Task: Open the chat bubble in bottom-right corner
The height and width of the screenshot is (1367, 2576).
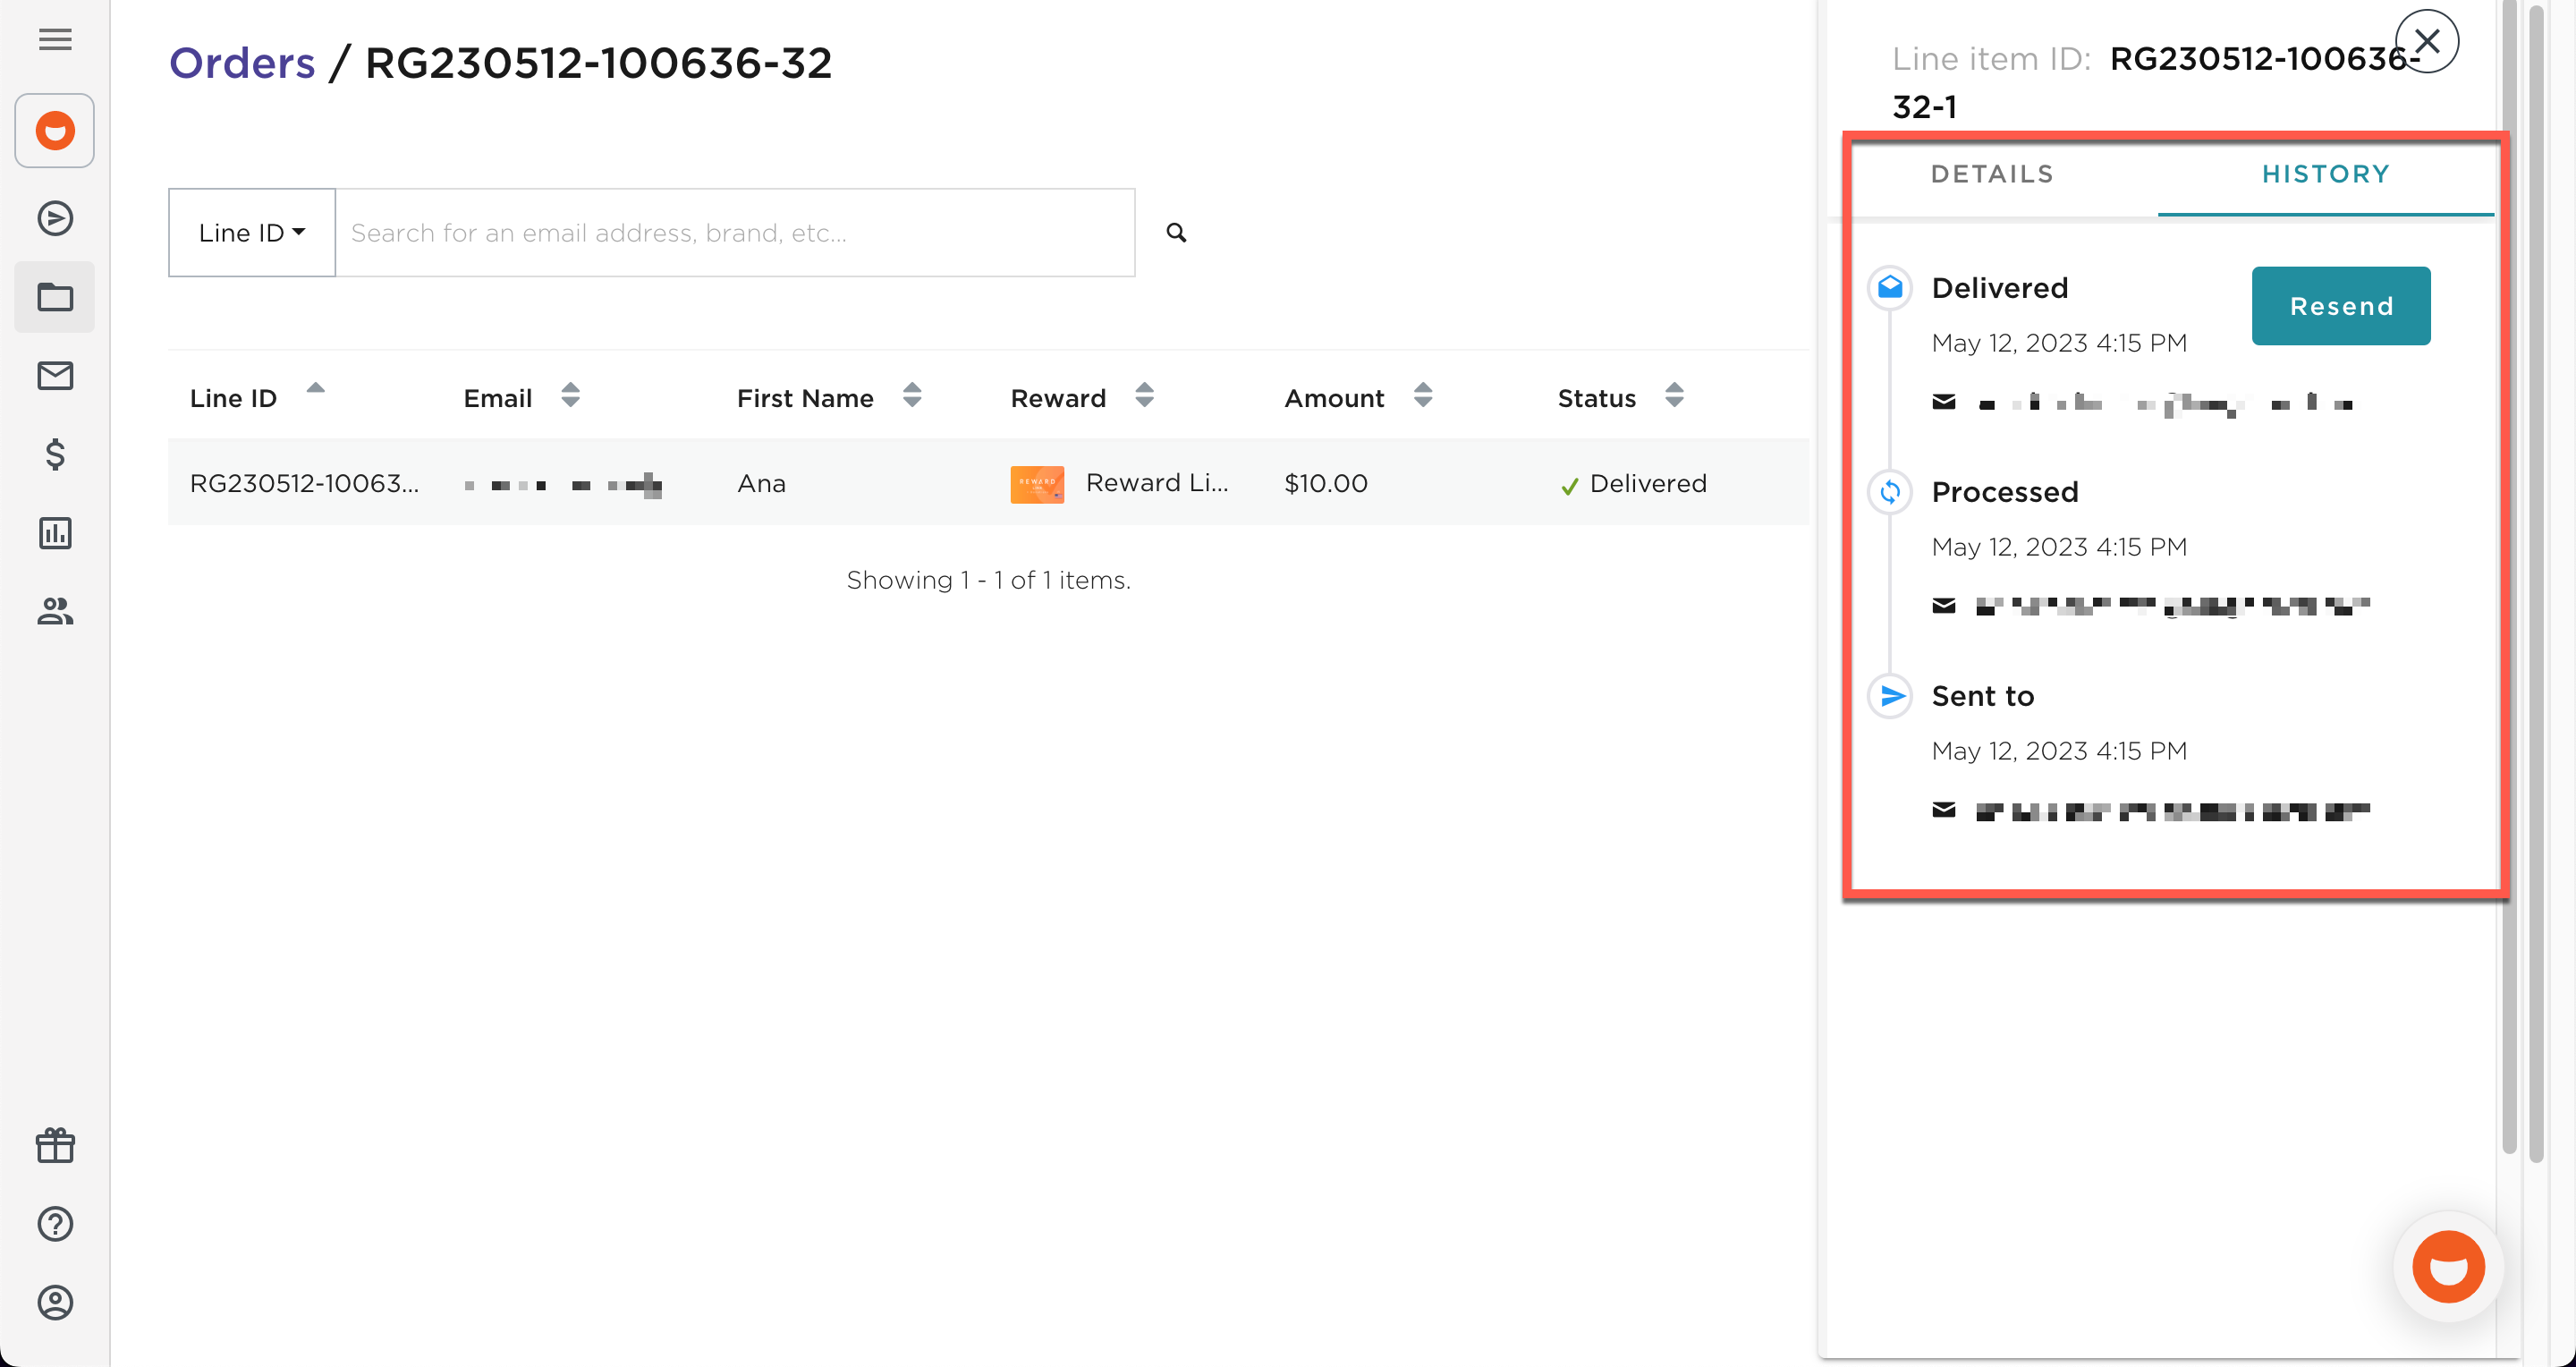Action: (x=2447, y=1266)
